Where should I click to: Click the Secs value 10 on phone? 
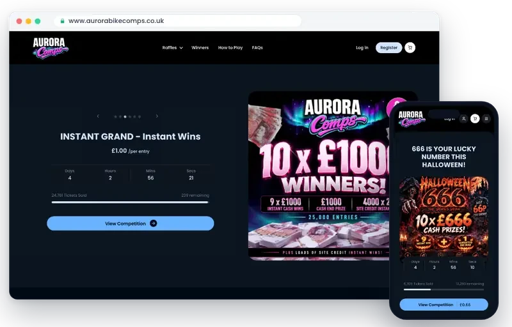472,268
